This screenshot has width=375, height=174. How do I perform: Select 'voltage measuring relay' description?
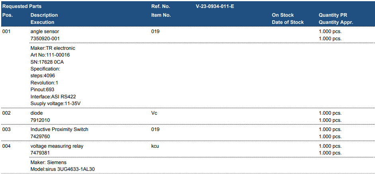click(x=57, y=146)
